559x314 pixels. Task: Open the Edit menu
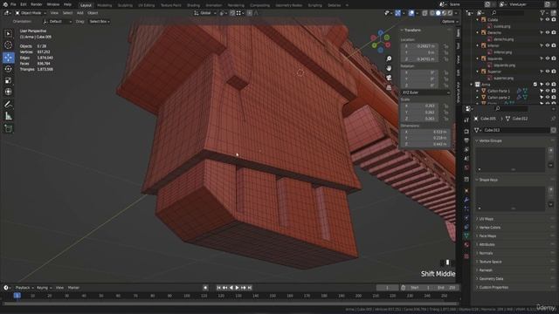coord(24,4)
